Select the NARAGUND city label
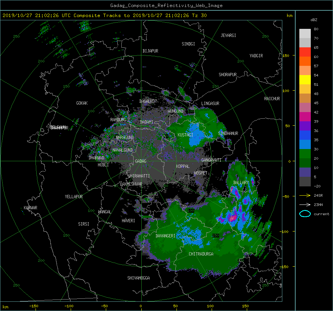Image resolution: width=333 pixels, height=311 pixels. (125, 138)
